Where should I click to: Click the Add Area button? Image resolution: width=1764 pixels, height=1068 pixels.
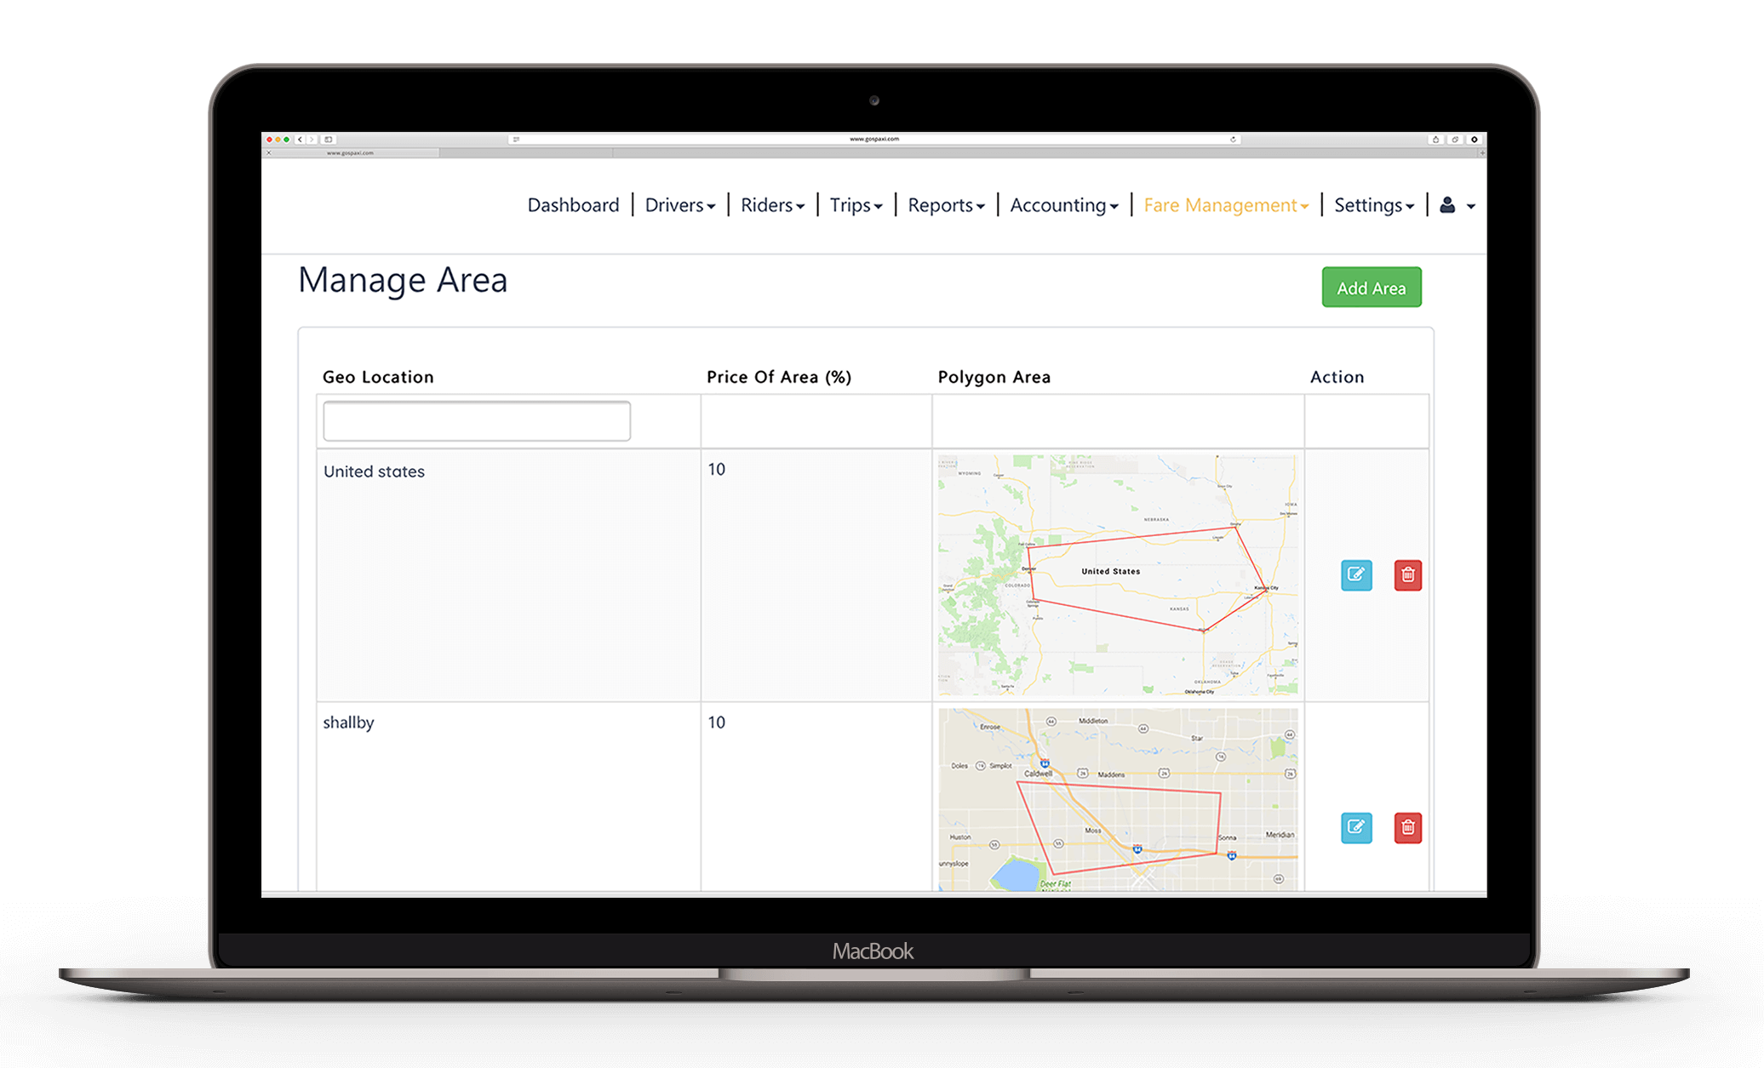coord(1372,288)
